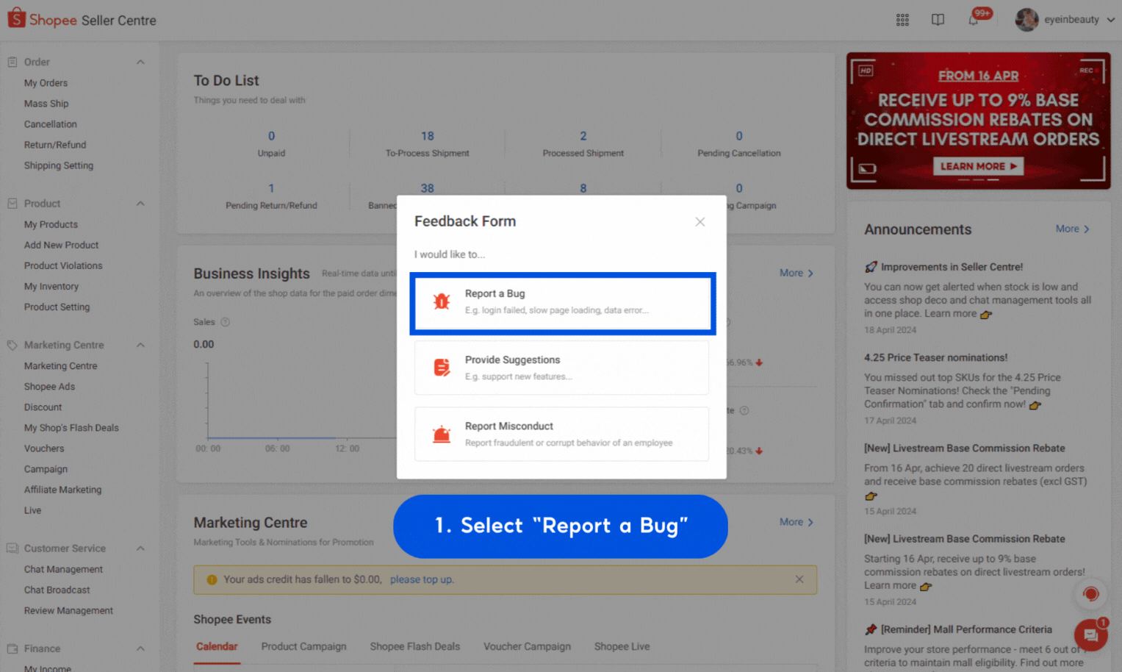
Task: Click the question mark icon beside Sales
Action: point(224,321)
